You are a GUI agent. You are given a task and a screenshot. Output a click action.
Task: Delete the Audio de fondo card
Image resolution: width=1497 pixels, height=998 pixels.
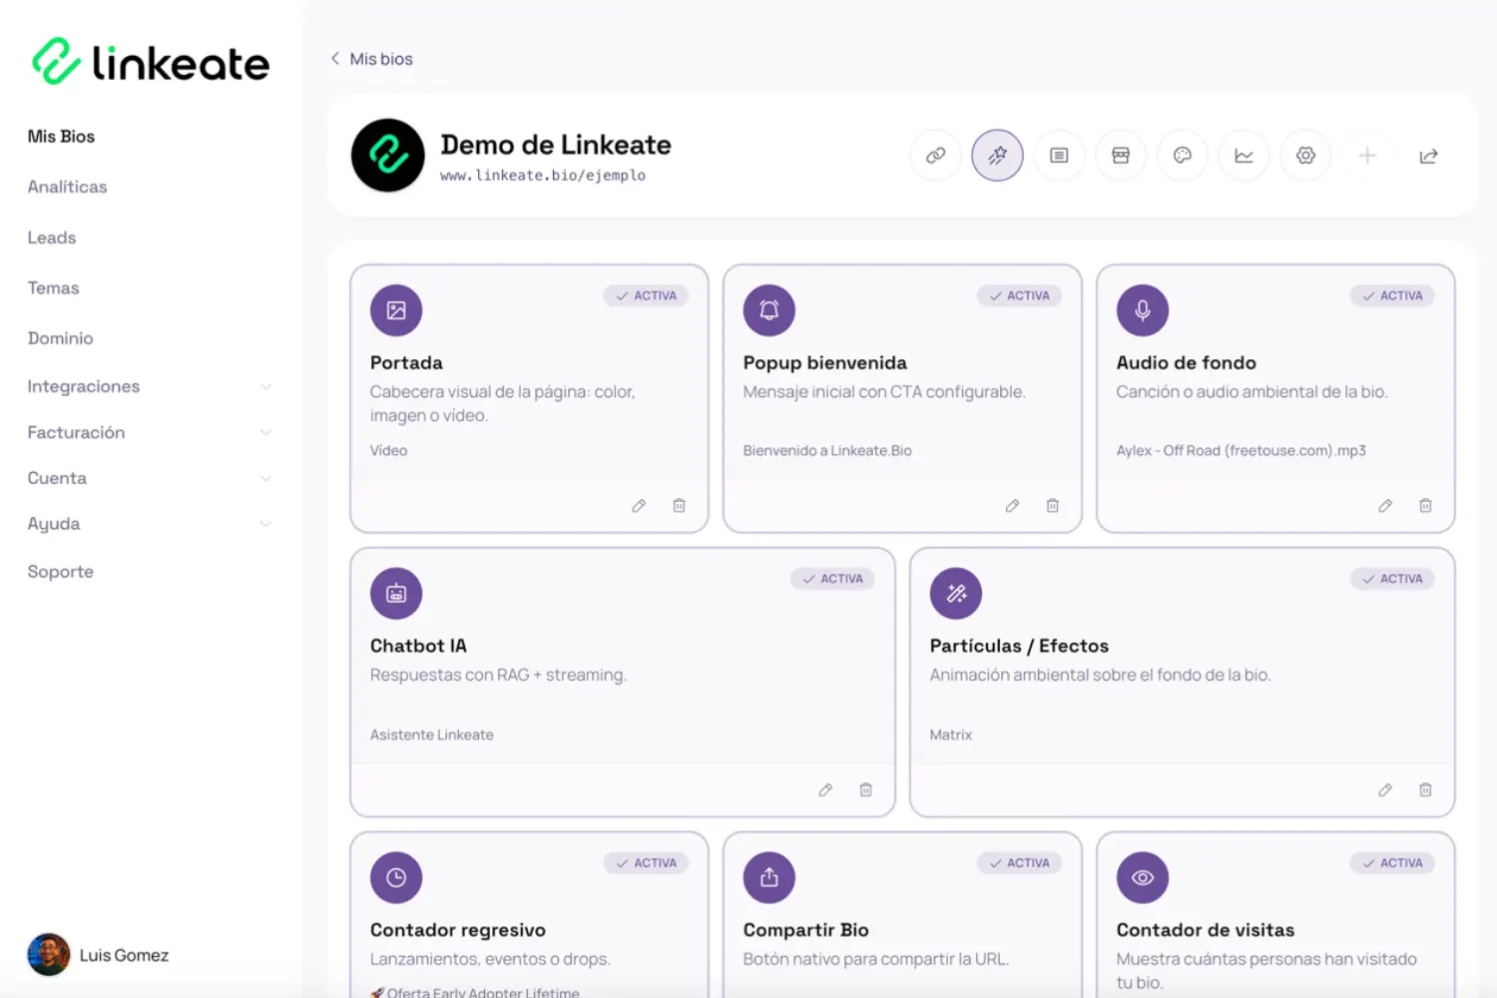(1425, 506)
